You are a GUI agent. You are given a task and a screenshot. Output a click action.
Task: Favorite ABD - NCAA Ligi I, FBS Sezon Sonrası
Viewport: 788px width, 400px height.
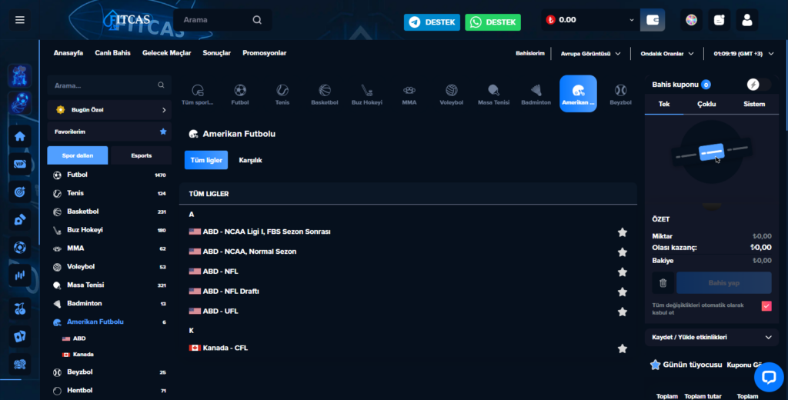(622, 232)
